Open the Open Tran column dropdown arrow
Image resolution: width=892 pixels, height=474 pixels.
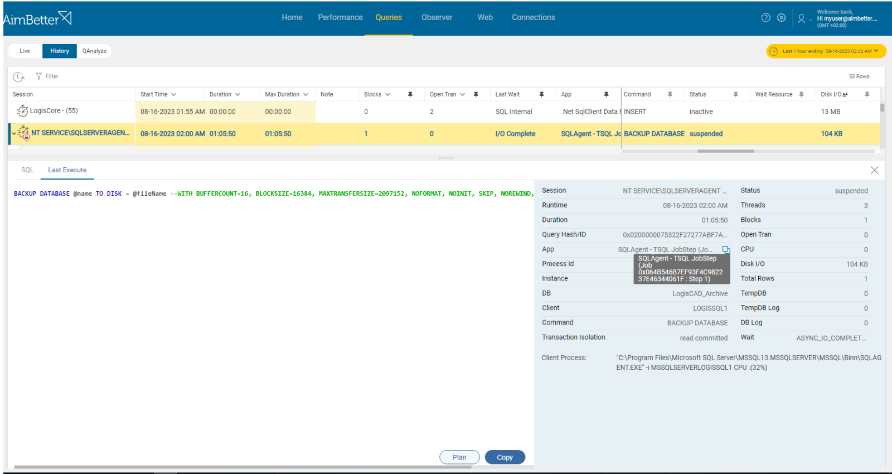pyautogui.click(x=462, y=94)
